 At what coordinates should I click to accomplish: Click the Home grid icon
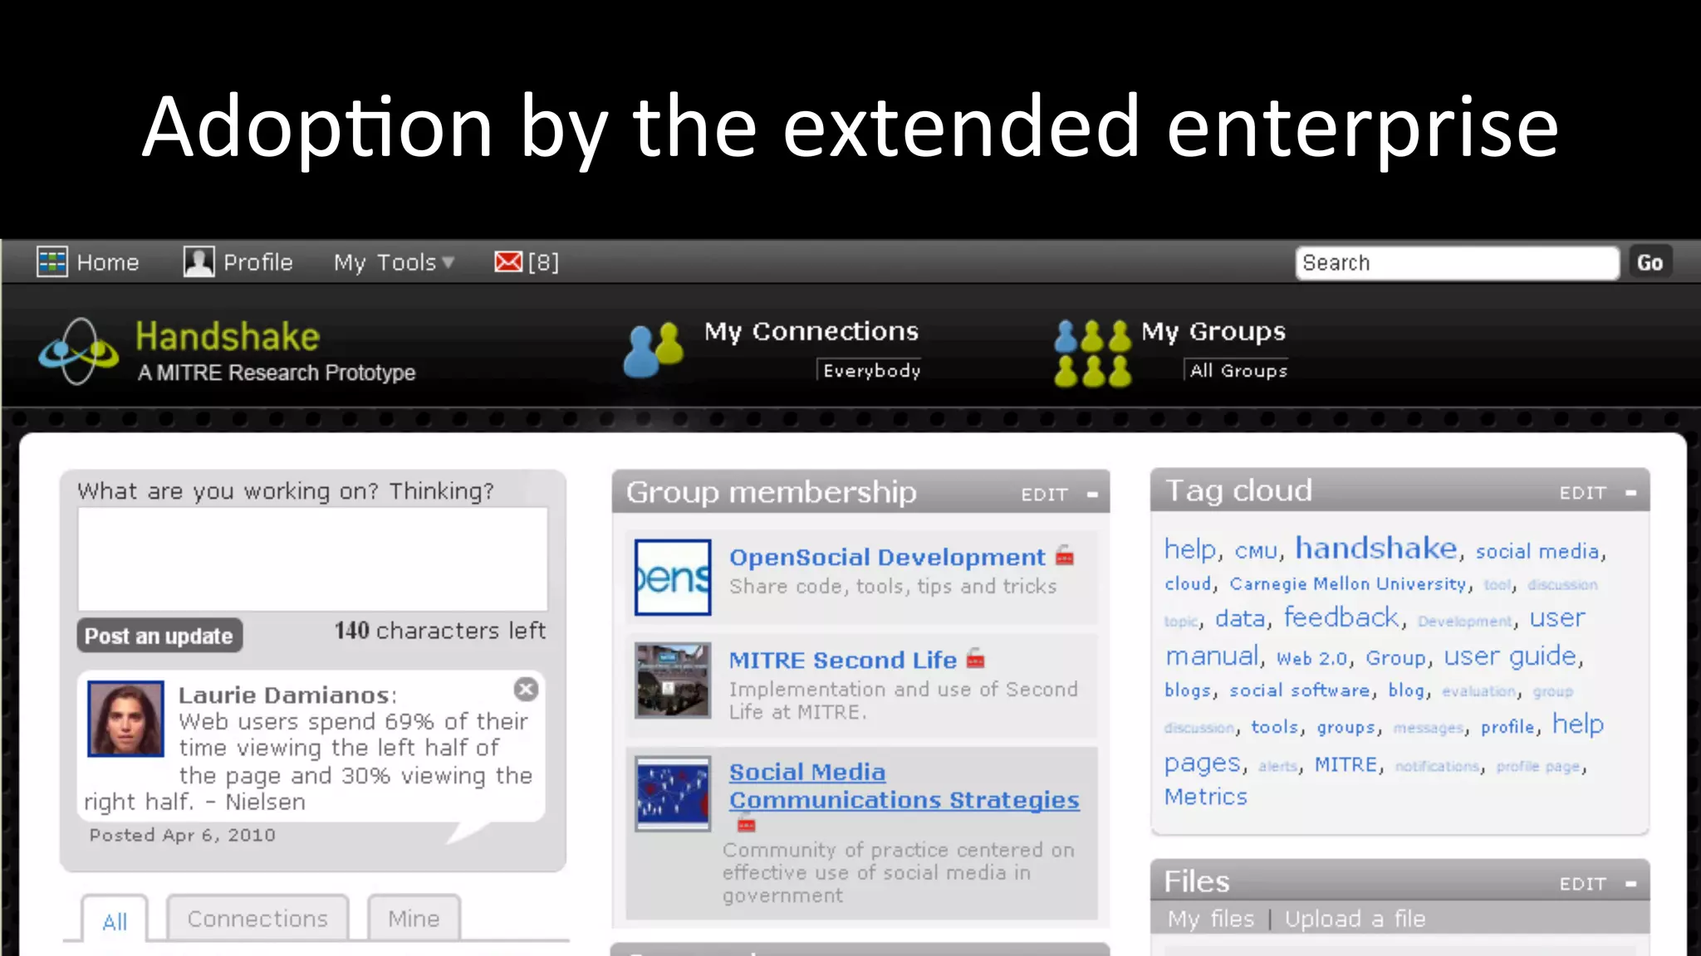pos(52,262)
